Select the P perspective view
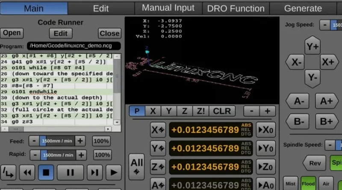This screenshot has height=190, width=342. click(137, 111)
